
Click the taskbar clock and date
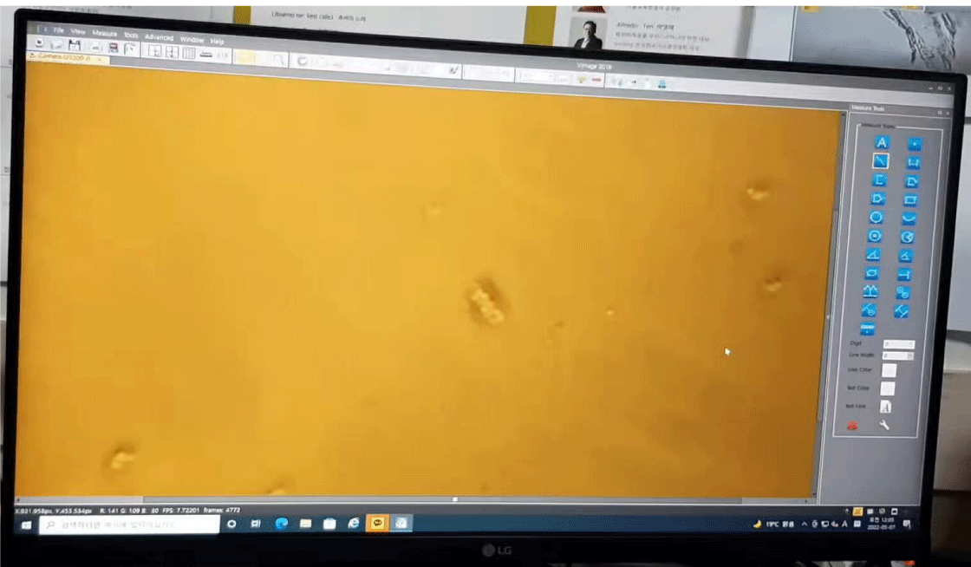tap(881, 524)
